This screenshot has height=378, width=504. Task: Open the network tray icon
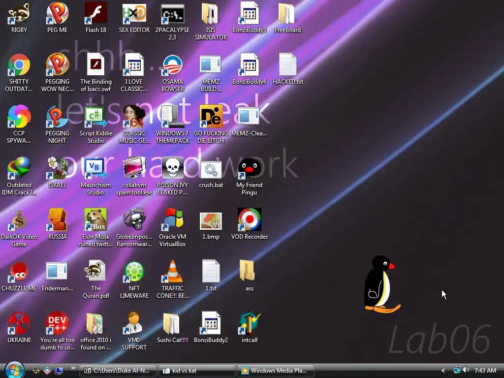[x=457, y=370]
